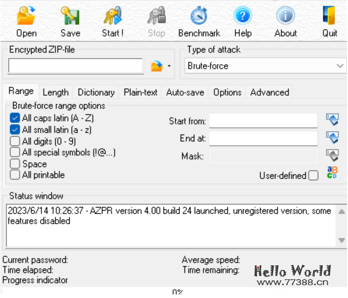Click the Save toolbar icon
This screenshot has height=298, width=348.
[x=70, y=17]
